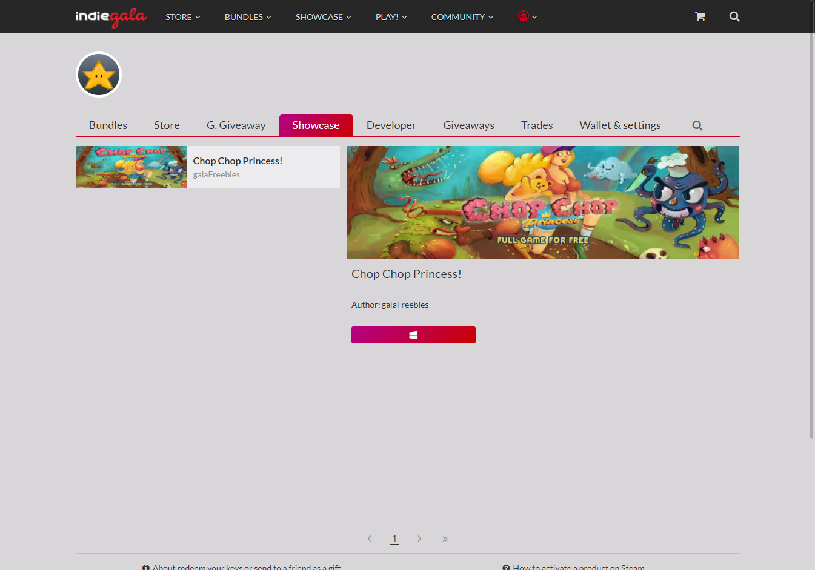
Task: Open site search magnifier in top bar
Action: 734,16
